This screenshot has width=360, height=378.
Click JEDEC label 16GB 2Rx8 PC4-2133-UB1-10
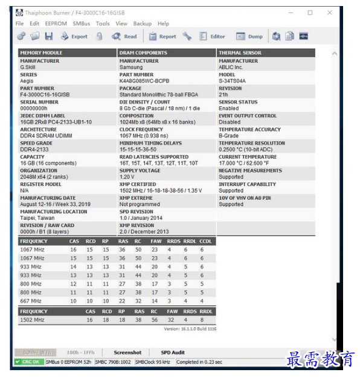pos(56,122)
